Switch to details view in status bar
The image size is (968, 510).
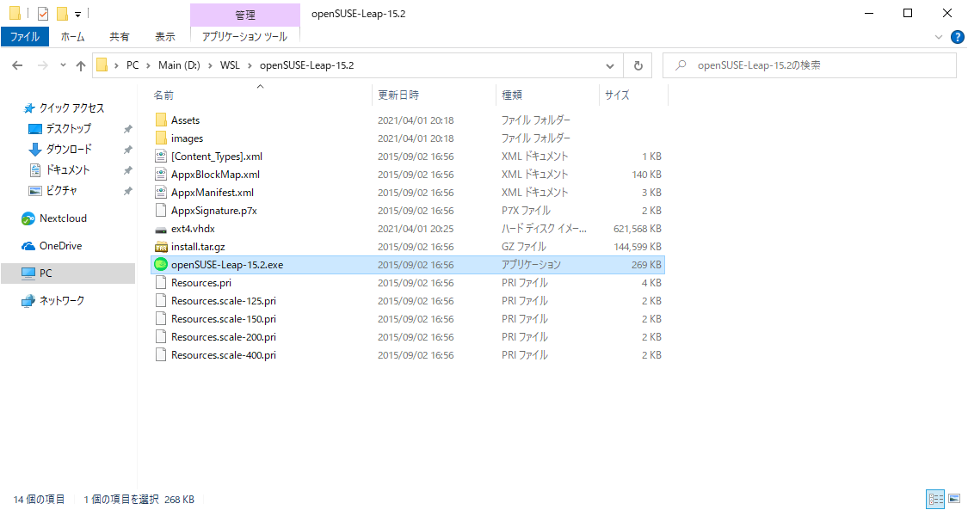tap(935, 499)
